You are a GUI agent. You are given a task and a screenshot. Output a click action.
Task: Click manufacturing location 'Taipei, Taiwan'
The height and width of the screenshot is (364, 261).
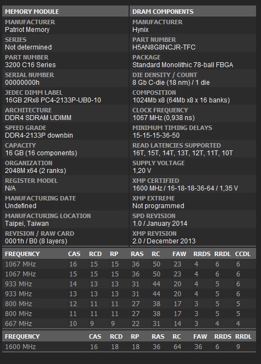point(27,224)
